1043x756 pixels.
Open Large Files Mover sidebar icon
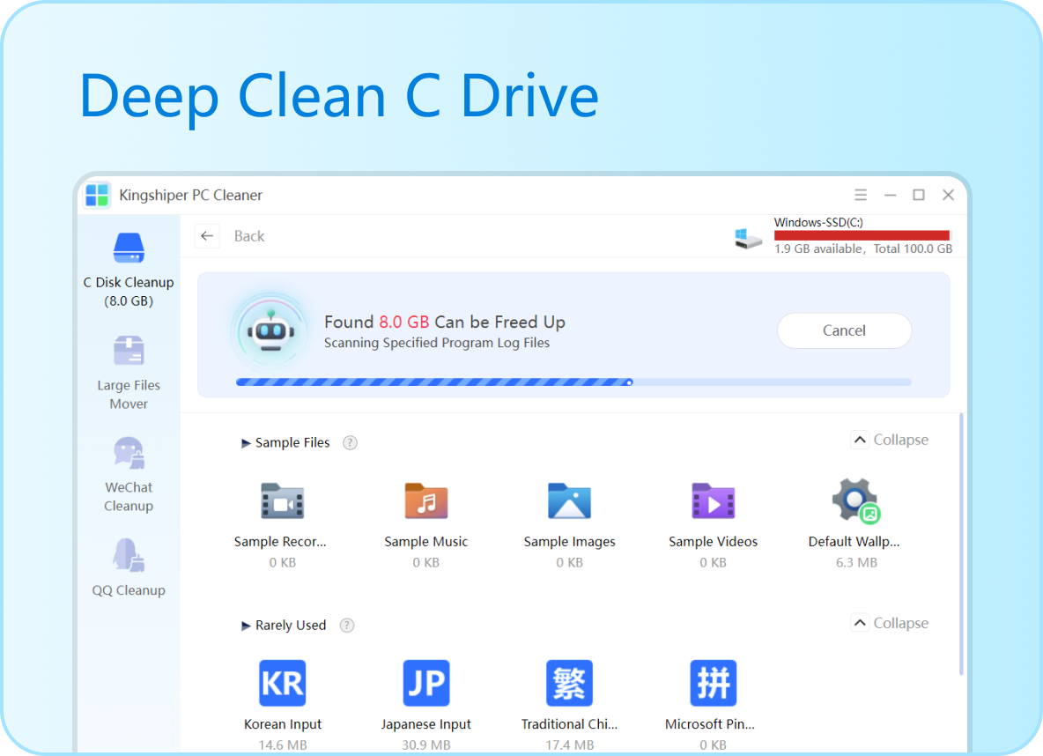click(x=129, y=351)
